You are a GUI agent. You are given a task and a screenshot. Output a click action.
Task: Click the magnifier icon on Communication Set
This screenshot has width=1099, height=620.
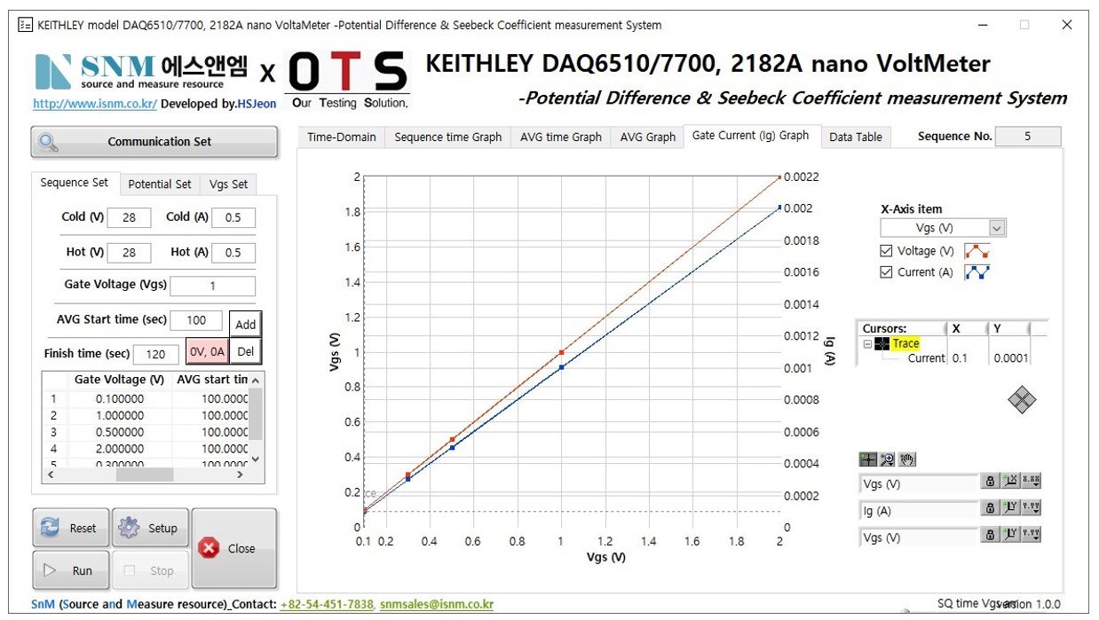[50, 142]
